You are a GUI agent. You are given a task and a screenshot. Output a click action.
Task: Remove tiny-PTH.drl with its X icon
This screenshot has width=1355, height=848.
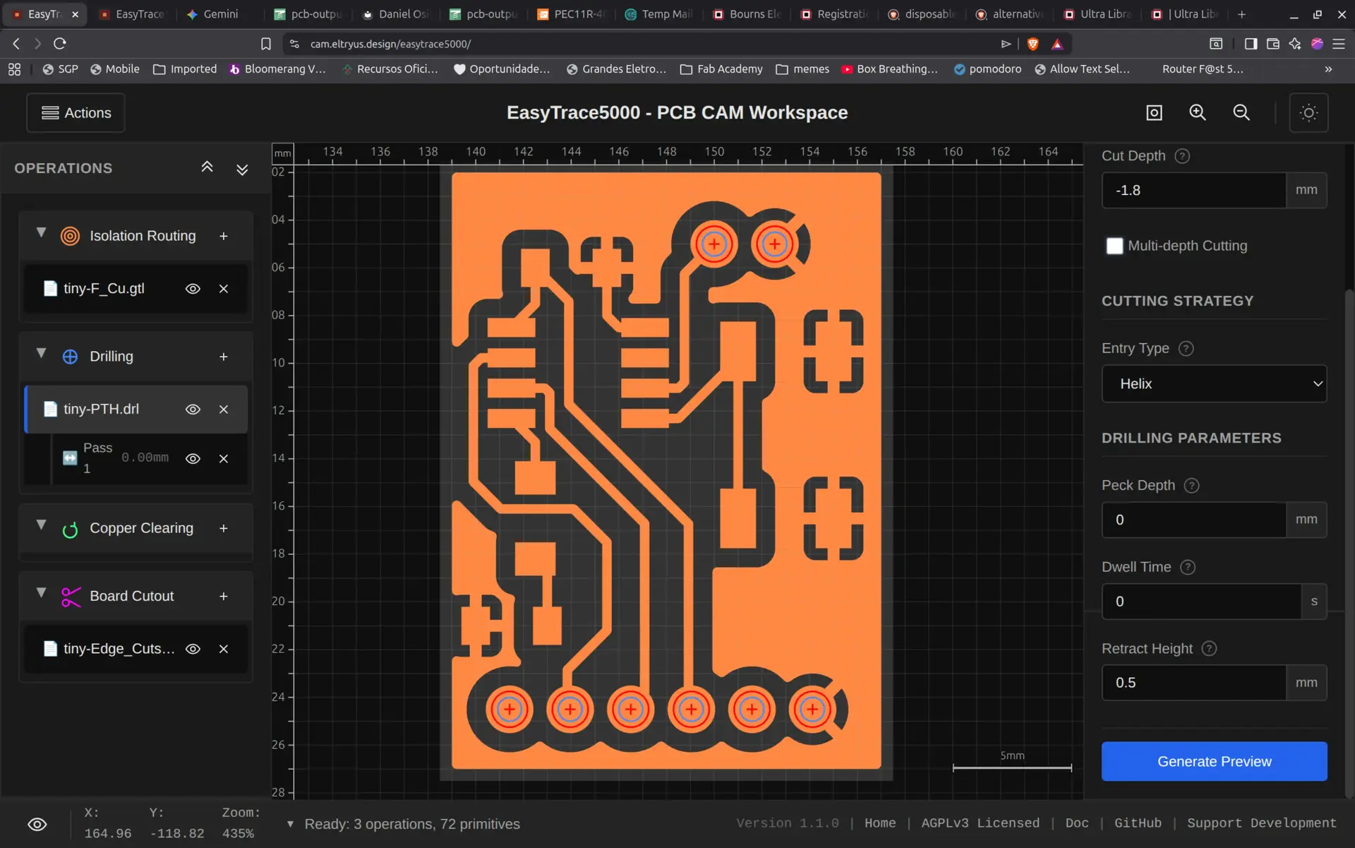[224, 410]
